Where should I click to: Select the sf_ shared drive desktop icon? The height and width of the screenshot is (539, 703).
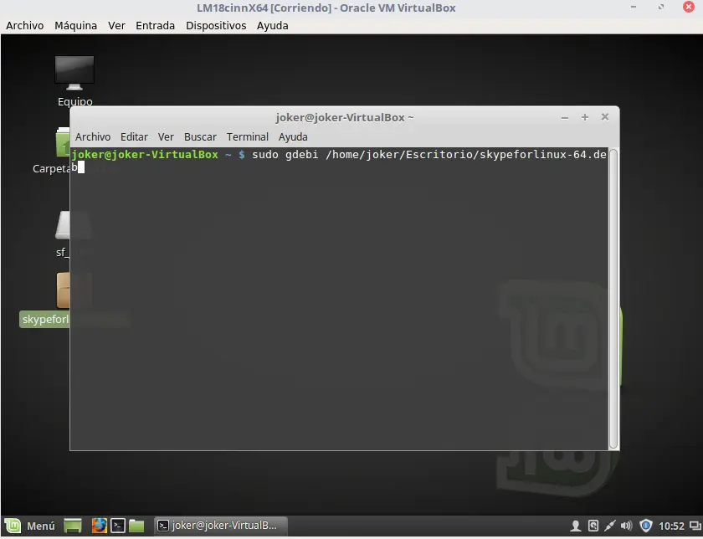[x=63, y=234]
